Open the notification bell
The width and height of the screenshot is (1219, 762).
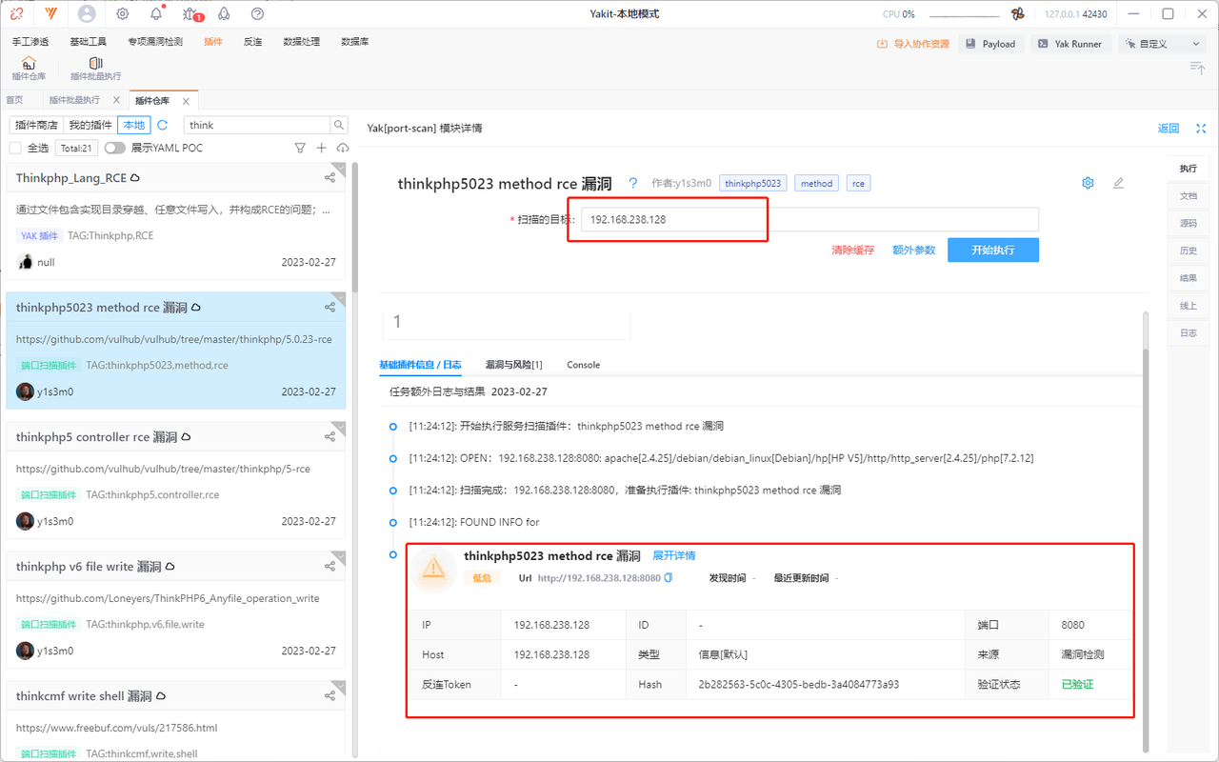pyautogui.click(x=156, y=14)
